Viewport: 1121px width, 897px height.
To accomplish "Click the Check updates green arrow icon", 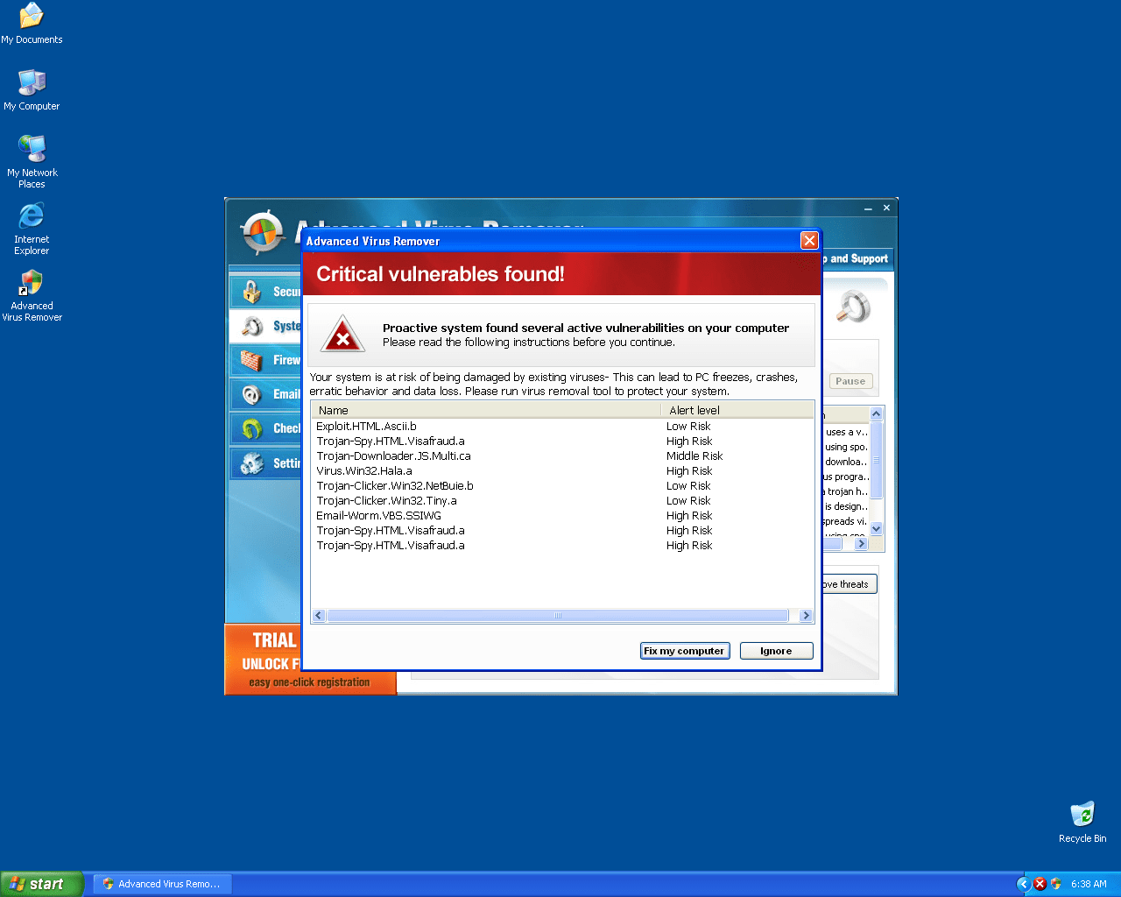I will pos(252,429).
